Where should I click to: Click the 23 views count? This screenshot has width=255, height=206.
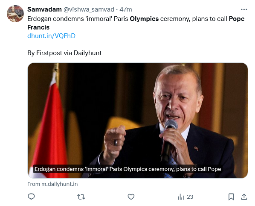coord(190,197)
